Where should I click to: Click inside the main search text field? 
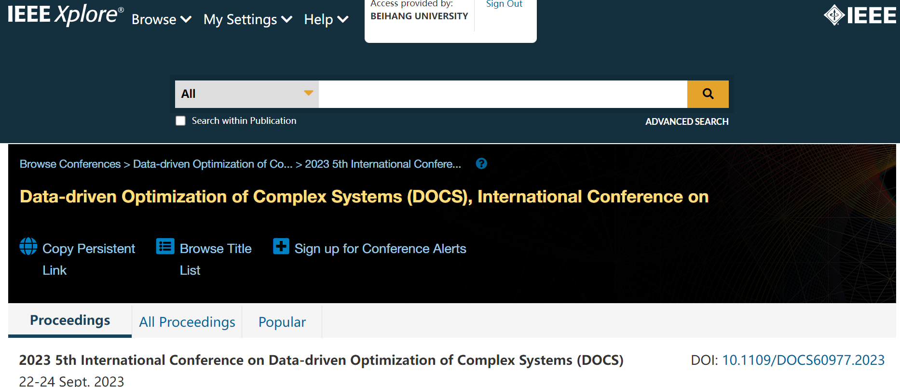[503, 94]
